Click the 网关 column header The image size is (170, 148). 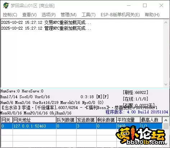[7, 120]
